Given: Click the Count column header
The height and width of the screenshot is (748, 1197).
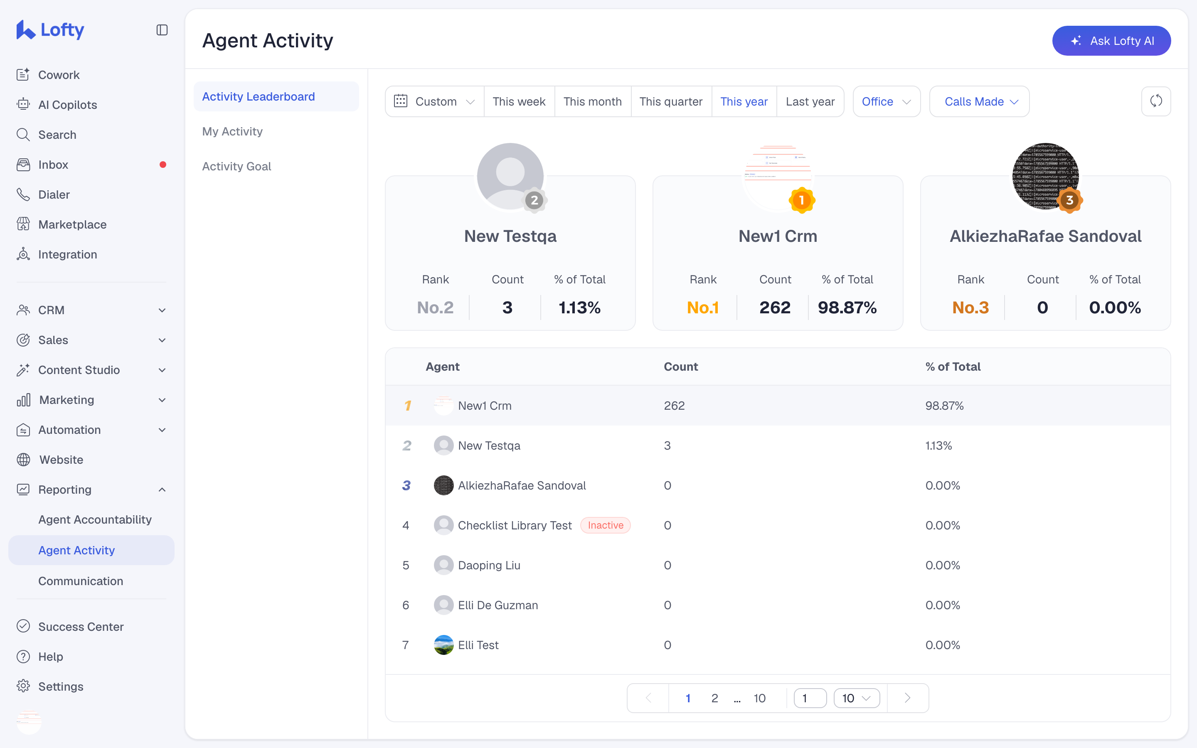Looking at the screenshot, I should click(x=681, y=367).
